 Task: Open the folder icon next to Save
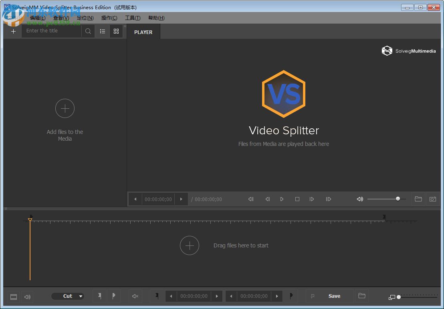pos(361,296)
